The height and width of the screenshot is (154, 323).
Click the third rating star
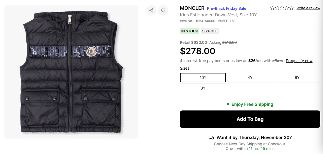coord(282,8)
